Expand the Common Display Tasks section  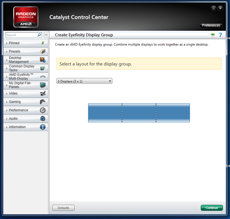point(26,68)
